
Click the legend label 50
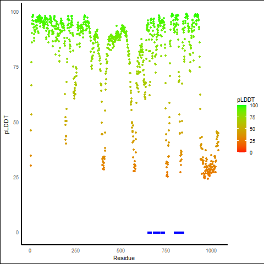click(252, 129)
